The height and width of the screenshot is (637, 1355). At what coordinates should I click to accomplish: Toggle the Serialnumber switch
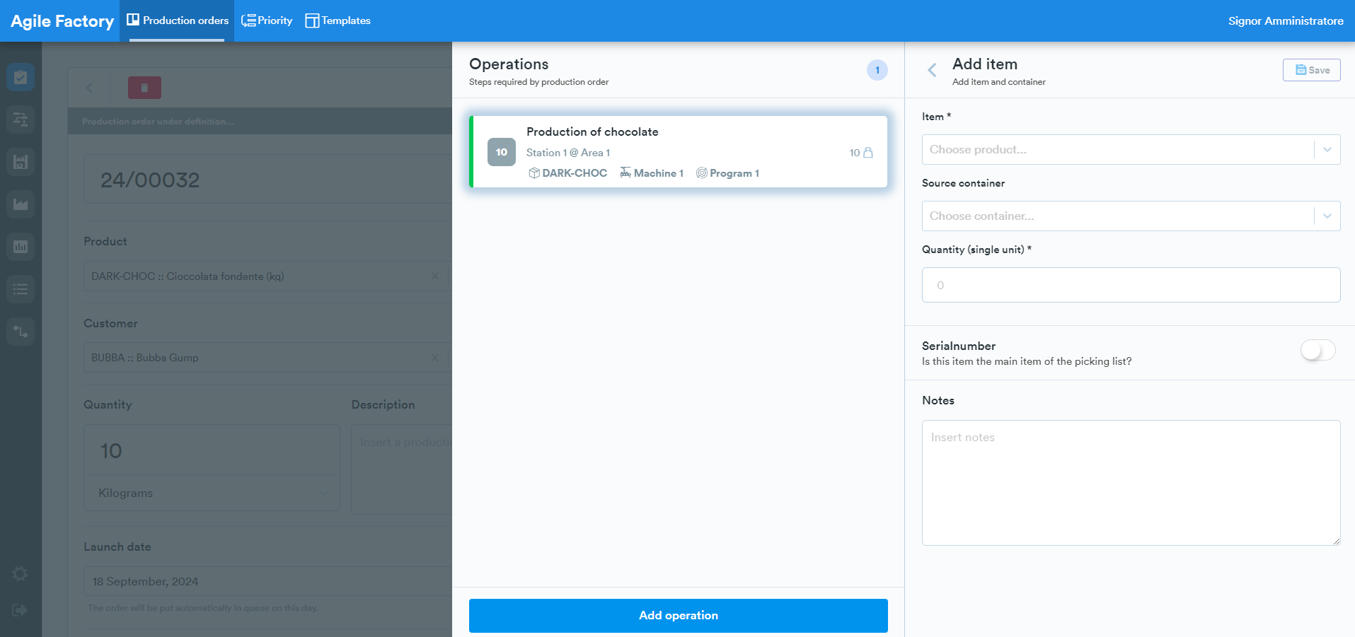(1317, 350)
